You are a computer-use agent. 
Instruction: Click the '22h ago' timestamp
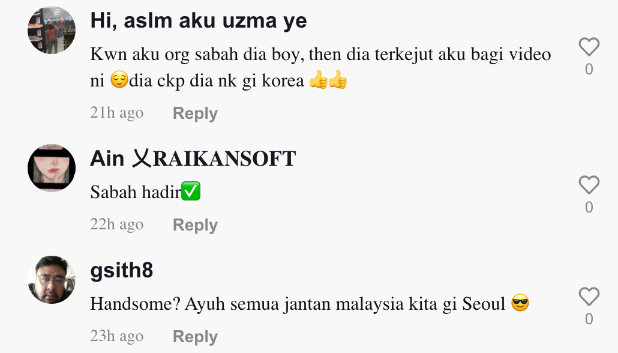click(116, 225)
